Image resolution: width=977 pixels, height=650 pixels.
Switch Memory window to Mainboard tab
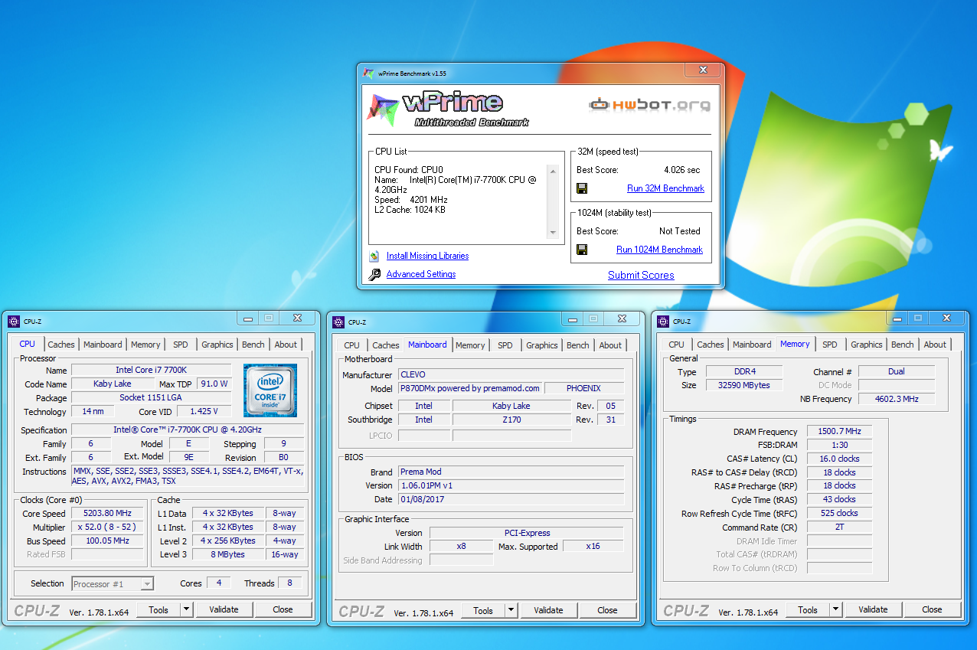pos(752,345)
